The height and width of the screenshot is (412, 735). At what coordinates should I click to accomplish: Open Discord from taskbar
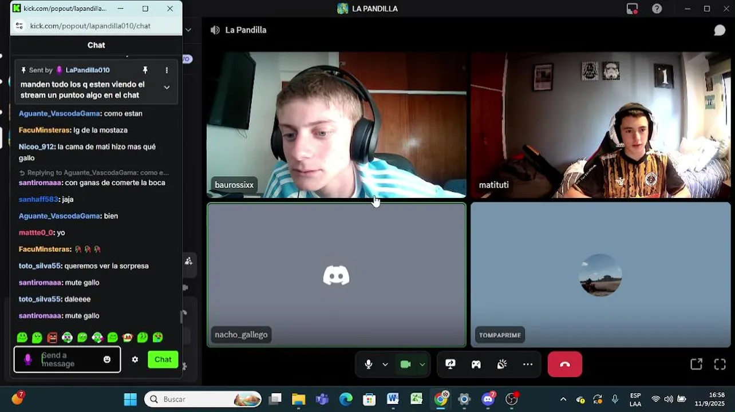click(x=488, y=399)
